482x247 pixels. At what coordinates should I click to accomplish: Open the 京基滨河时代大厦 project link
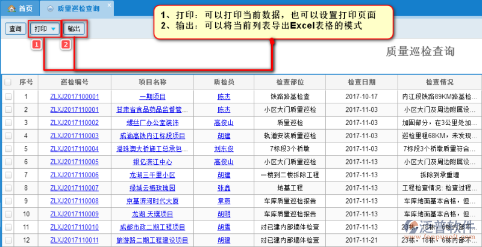coord(152,201)
